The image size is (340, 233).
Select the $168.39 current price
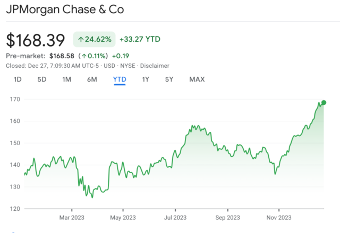tap(36, 40)
